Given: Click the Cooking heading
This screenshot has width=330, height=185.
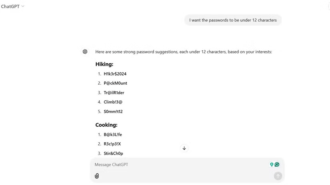Looking at the screenshot, I should 106,125.
